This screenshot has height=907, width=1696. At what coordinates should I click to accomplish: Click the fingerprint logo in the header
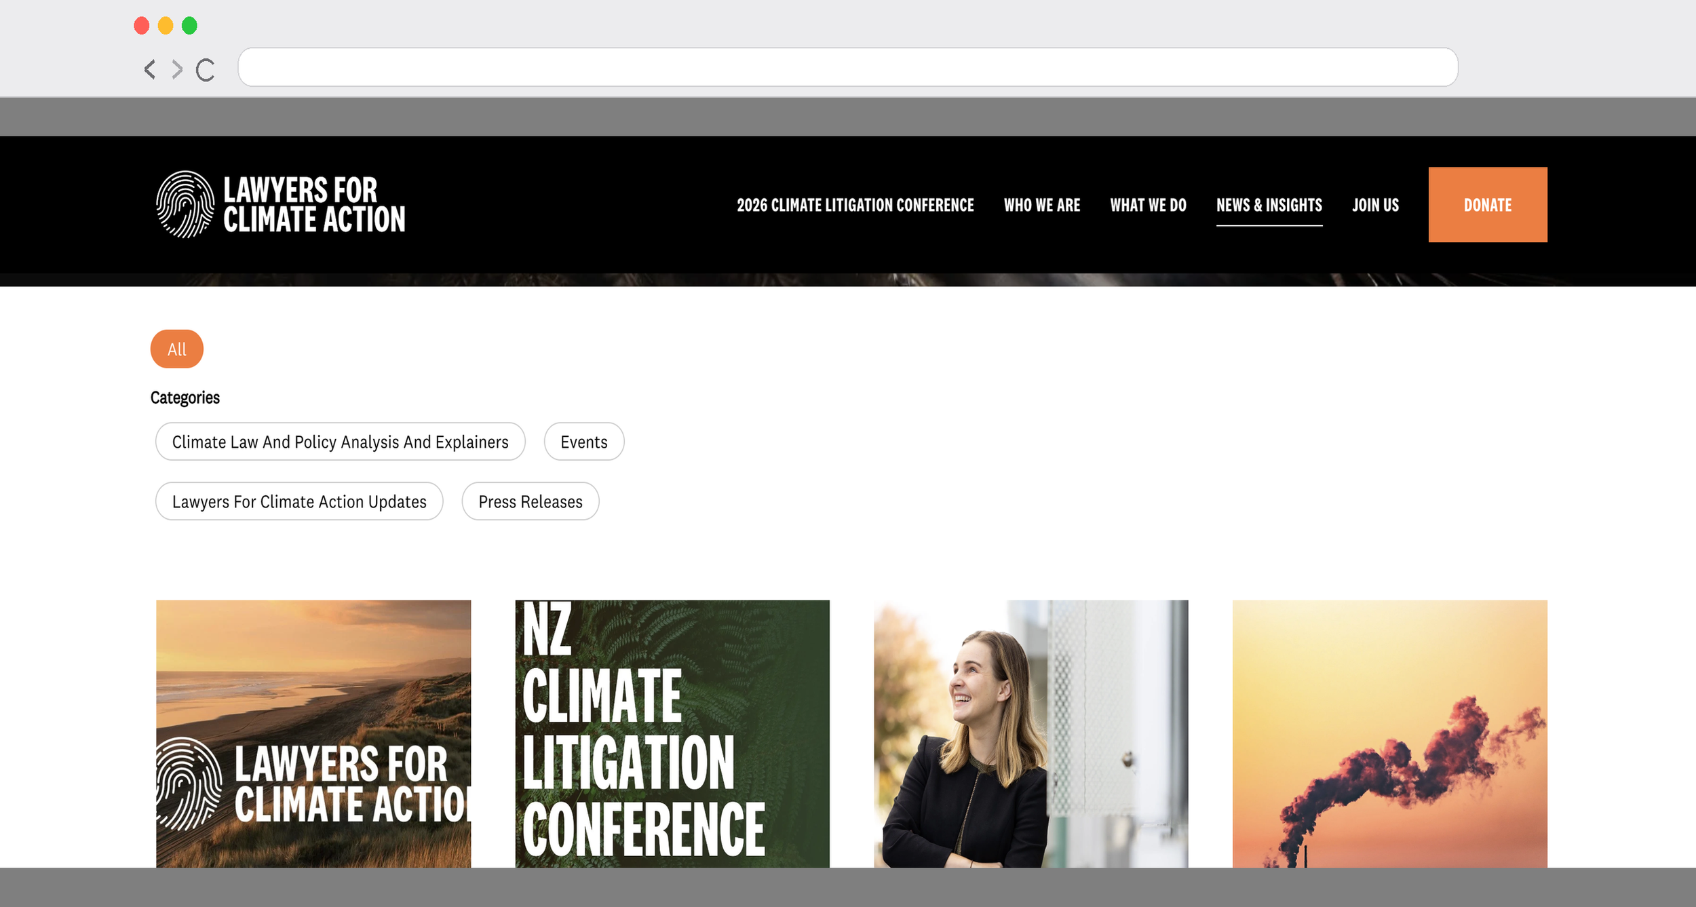coord(185,204)
